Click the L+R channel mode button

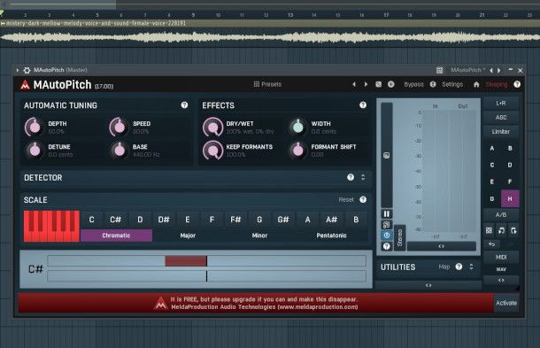point(501,103)
